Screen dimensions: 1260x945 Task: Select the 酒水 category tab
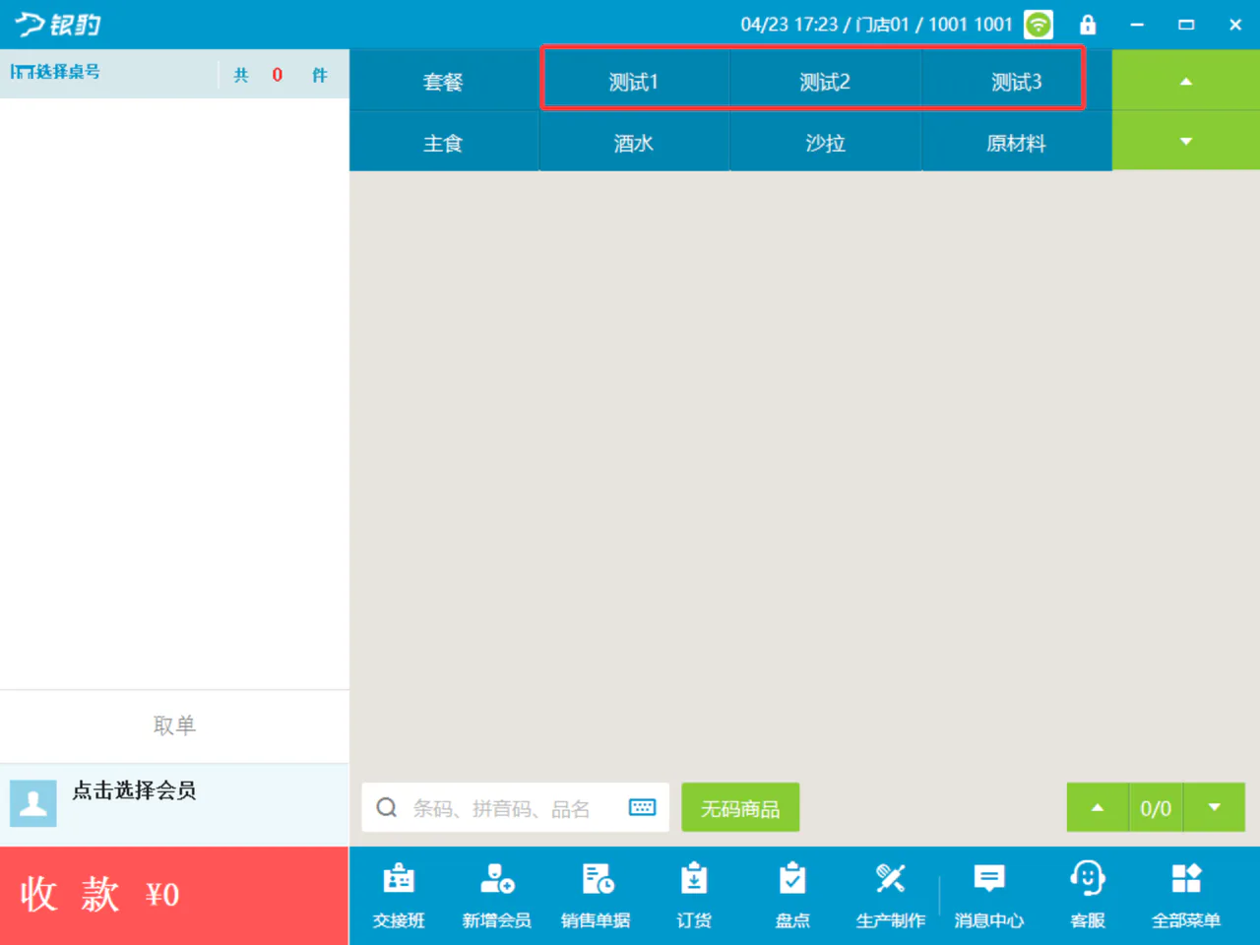coord(633,143)
